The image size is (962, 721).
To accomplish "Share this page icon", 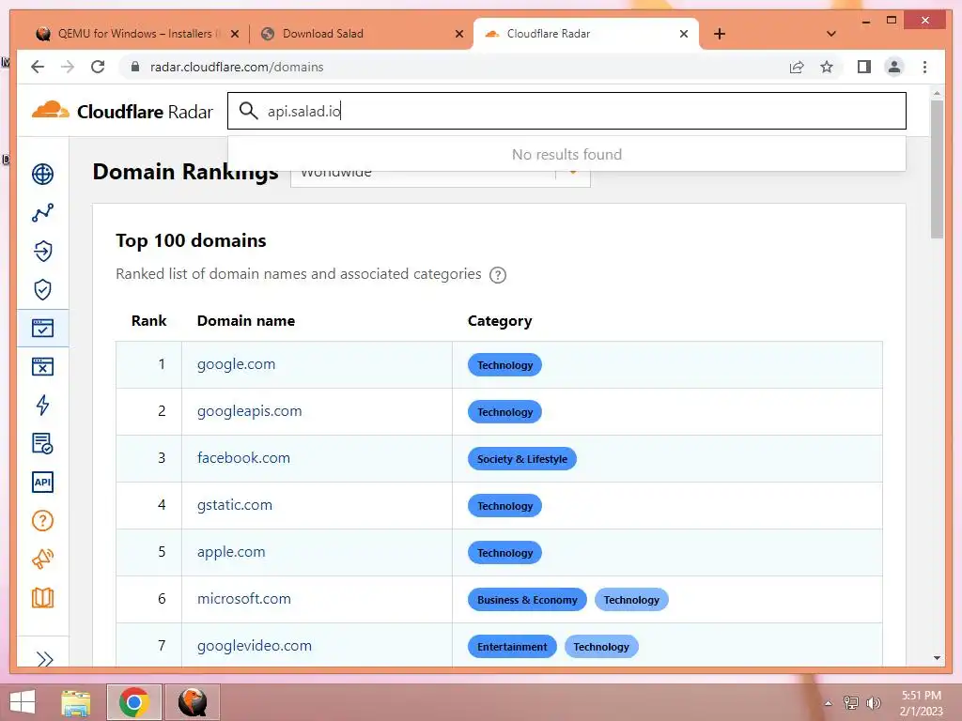I will (x=797, y=67).
